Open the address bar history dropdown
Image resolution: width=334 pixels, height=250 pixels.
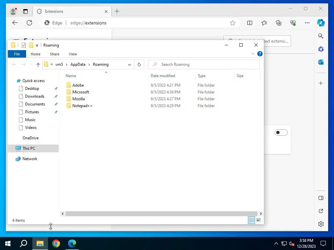pos(129,65)
